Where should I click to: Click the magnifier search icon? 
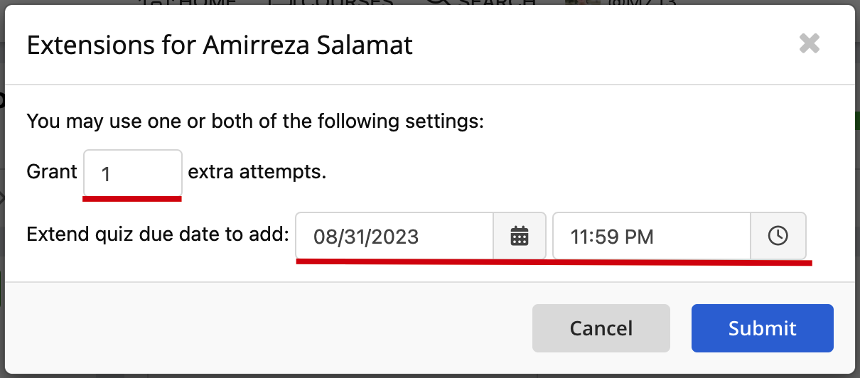point(437,2)
